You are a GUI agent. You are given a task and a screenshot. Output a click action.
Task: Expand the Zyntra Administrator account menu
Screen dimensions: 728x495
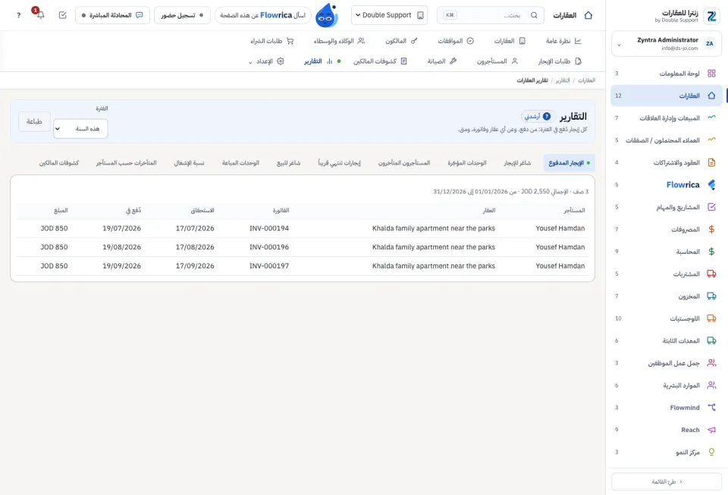click(x=667, y=44)
